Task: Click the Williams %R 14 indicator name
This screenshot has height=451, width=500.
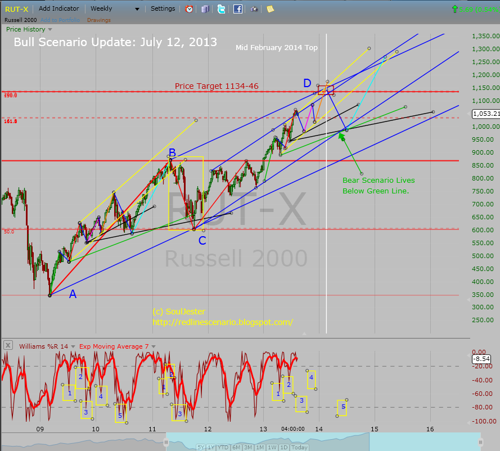Action: (x=43, y=346)
